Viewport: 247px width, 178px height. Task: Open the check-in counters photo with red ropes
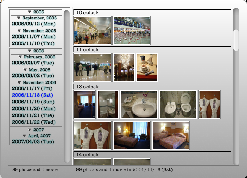coord(132,30)
